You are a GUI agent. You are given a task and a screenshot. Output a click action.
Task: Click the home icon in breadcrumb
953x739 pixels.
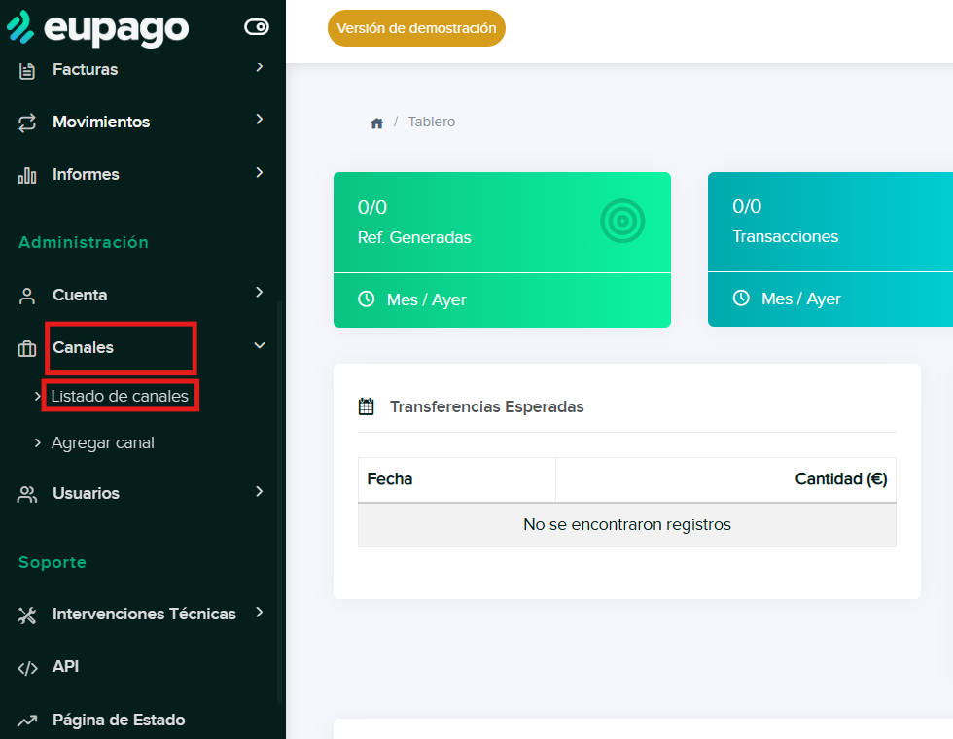tap(376, 123)
